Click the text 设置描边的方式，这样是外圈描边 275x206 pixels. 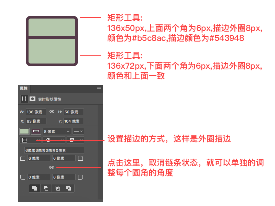[169, 139]
